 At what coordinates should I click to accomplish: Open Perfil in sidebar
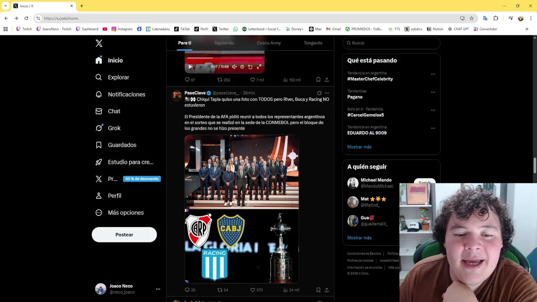pos(108,195)
